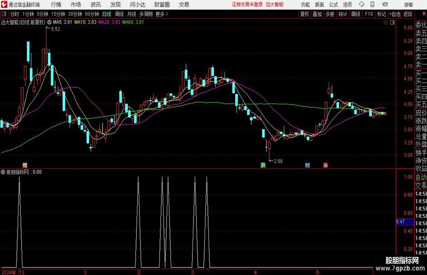
Task: Open the 资讯 menu
Action: tap(96, 5)
